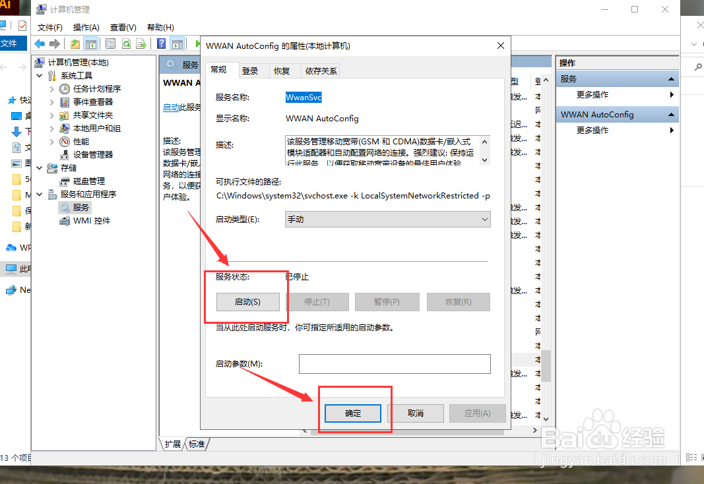
Task: Expand the 事件查看器 tree node
Action: click(x=51, y=102)
